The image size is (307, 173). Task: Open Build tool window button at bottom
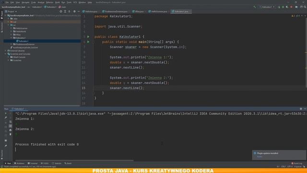pyautogui.click(x=68, y=163)
